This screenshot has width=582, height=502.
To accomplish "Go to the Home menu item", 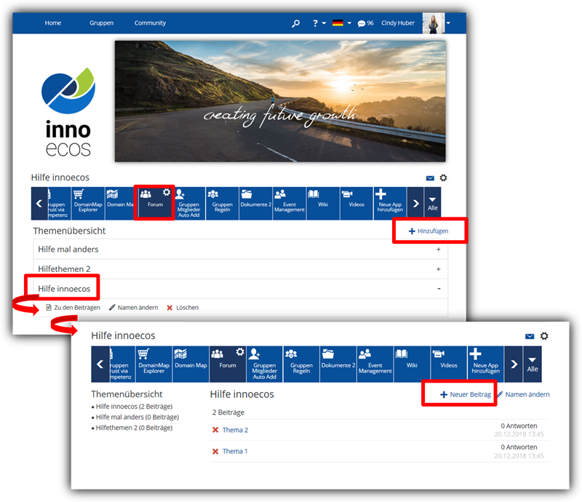I will click(x=53, y=23).
